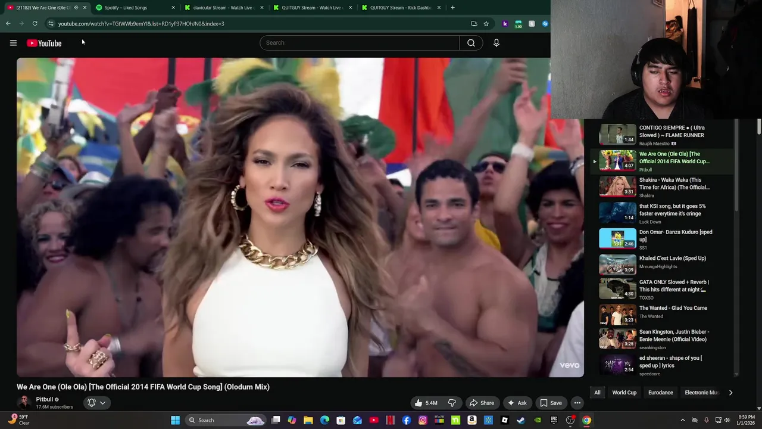The width and height of the screenshot is (762, 429).
Task: Show more filter chips with right arrow
Action: [730, 393]
